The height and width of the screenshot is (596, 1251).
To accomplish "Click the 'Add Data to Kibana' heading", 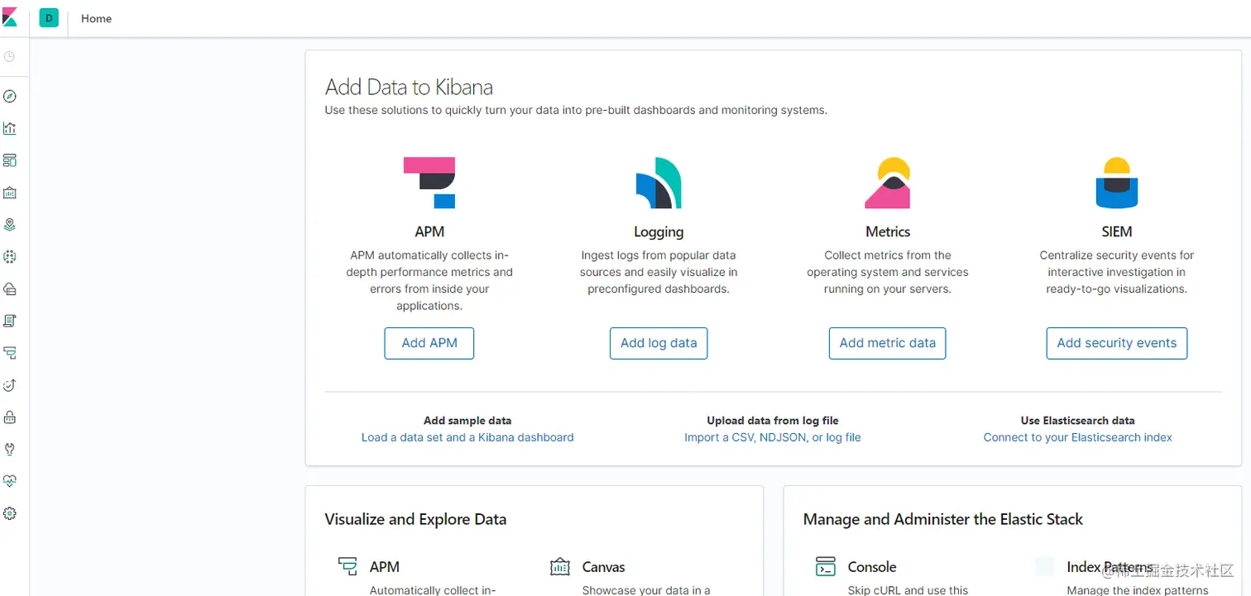I will 409,87.
